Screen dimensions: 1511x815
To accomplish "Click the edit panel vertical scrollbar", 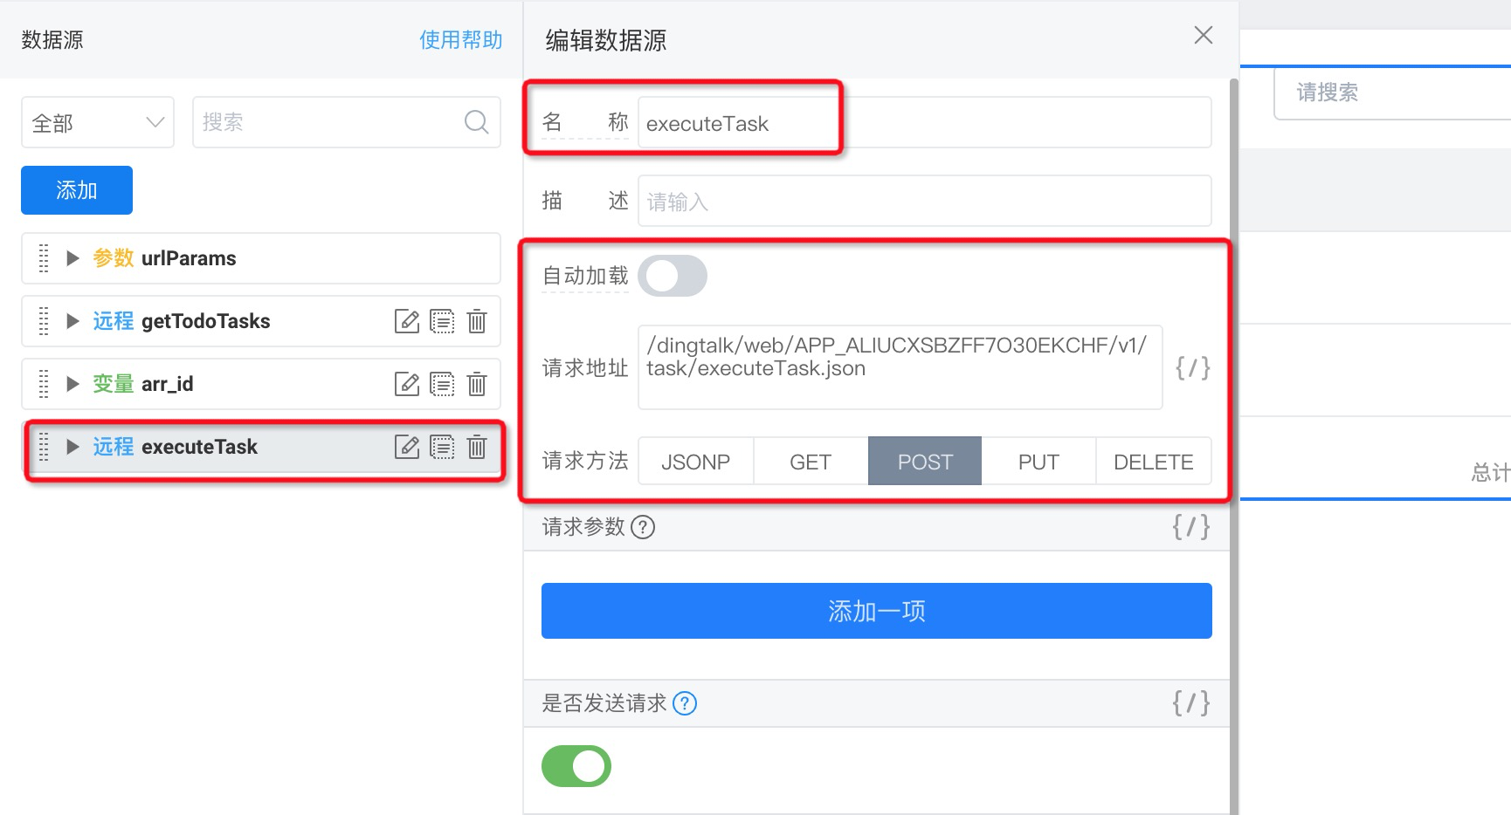I will tap(1234, 445).
